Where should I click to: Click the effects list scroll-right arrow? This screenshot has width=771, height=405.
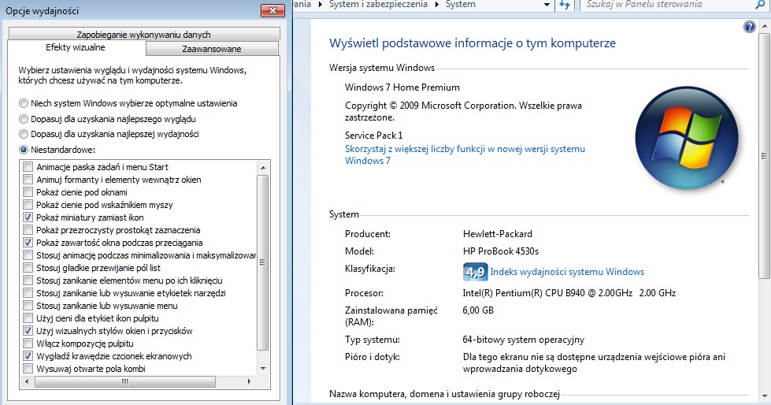(250, 381)
